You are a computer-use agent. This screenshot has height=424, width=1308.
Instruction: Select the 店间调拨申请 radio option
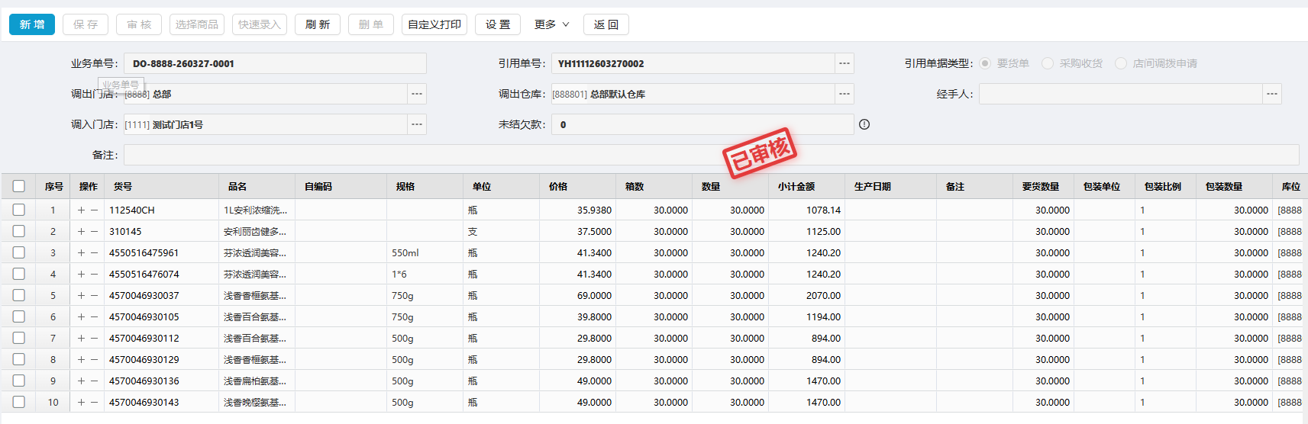[x=1121, y=63]
